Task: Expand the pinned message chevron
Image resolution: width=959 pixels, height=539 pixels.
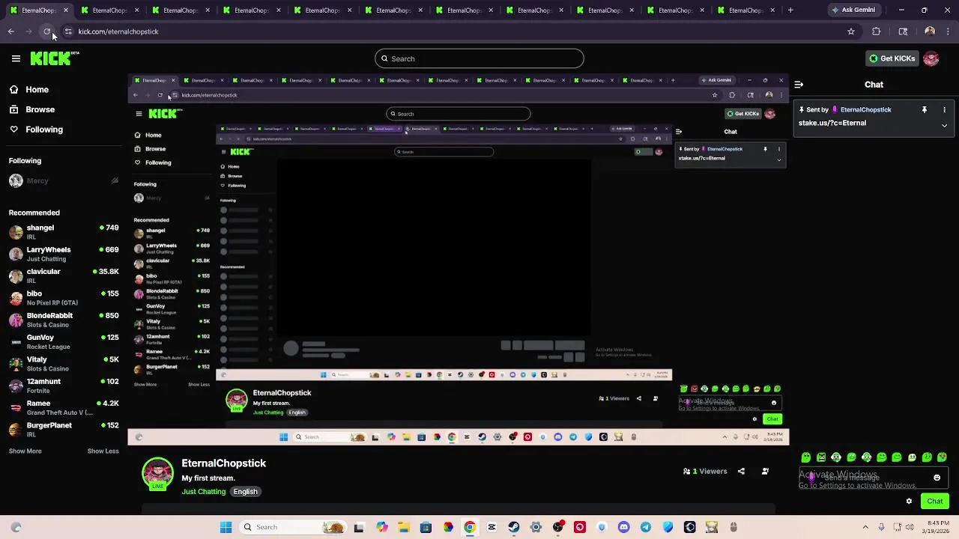Action: tap(944, 126)
